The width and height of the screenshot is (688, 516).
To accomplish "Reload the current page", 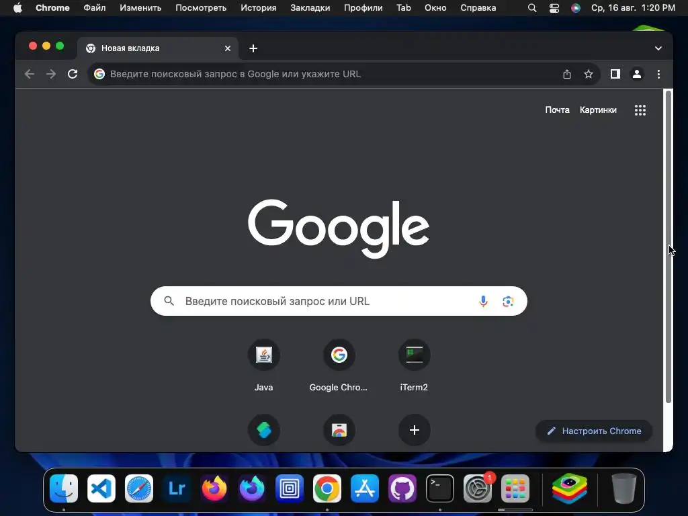I will point(73,74).
